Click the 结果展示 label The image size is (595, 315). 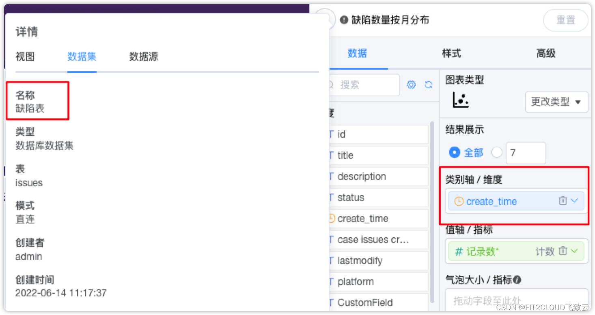(465, 130)
